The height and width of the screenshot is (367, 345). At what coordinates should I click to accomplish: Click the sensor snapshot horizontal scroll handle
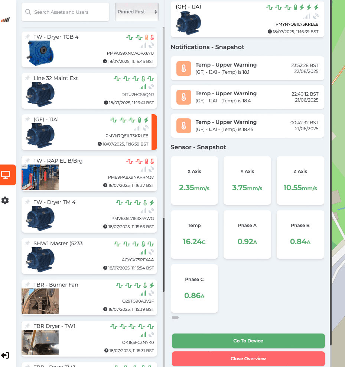[175, 317]
